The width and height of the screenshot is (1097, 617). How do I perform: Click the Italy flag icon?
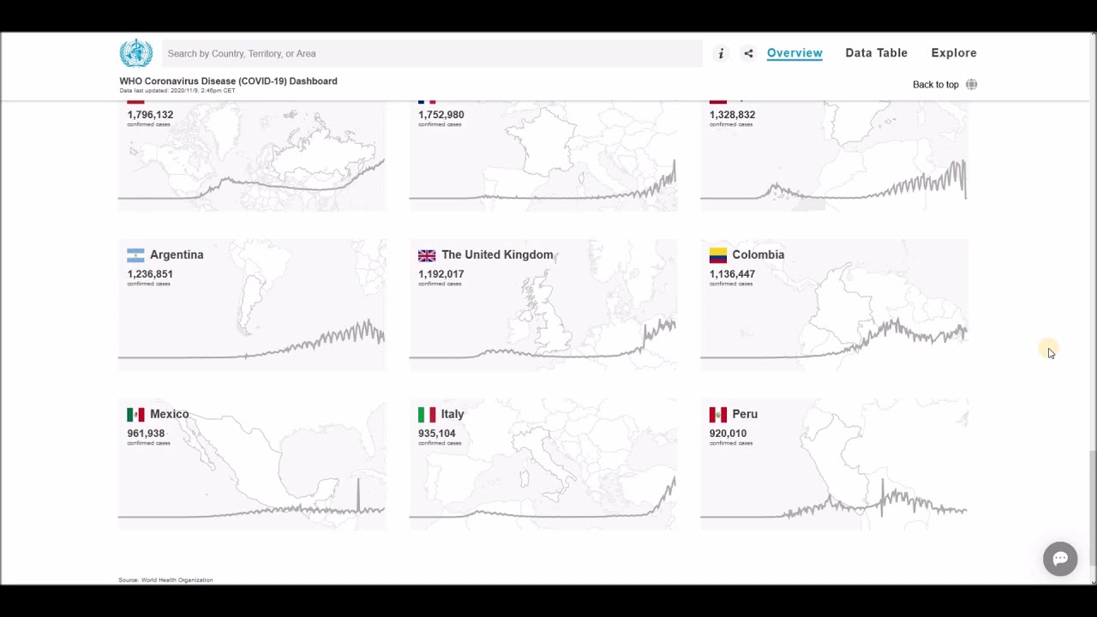pyautogui.click(x=427, y=415)
